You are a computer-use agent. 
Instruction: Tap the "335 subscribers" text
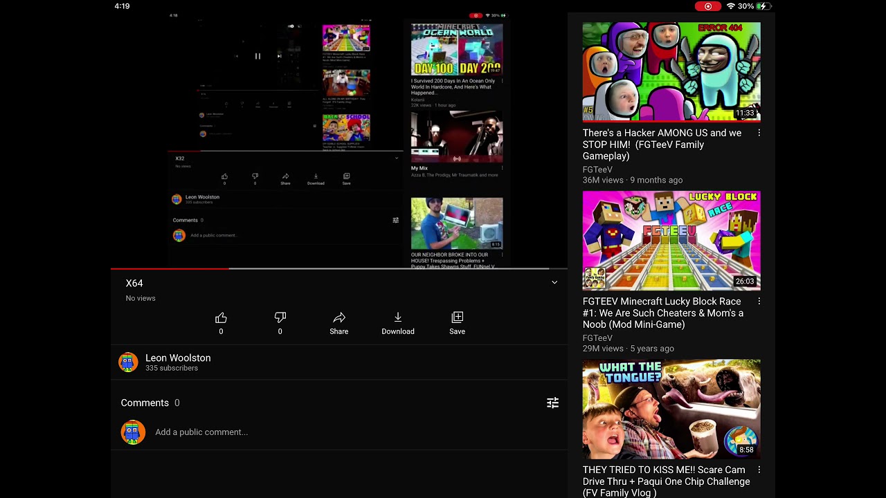tap(172, 368)
